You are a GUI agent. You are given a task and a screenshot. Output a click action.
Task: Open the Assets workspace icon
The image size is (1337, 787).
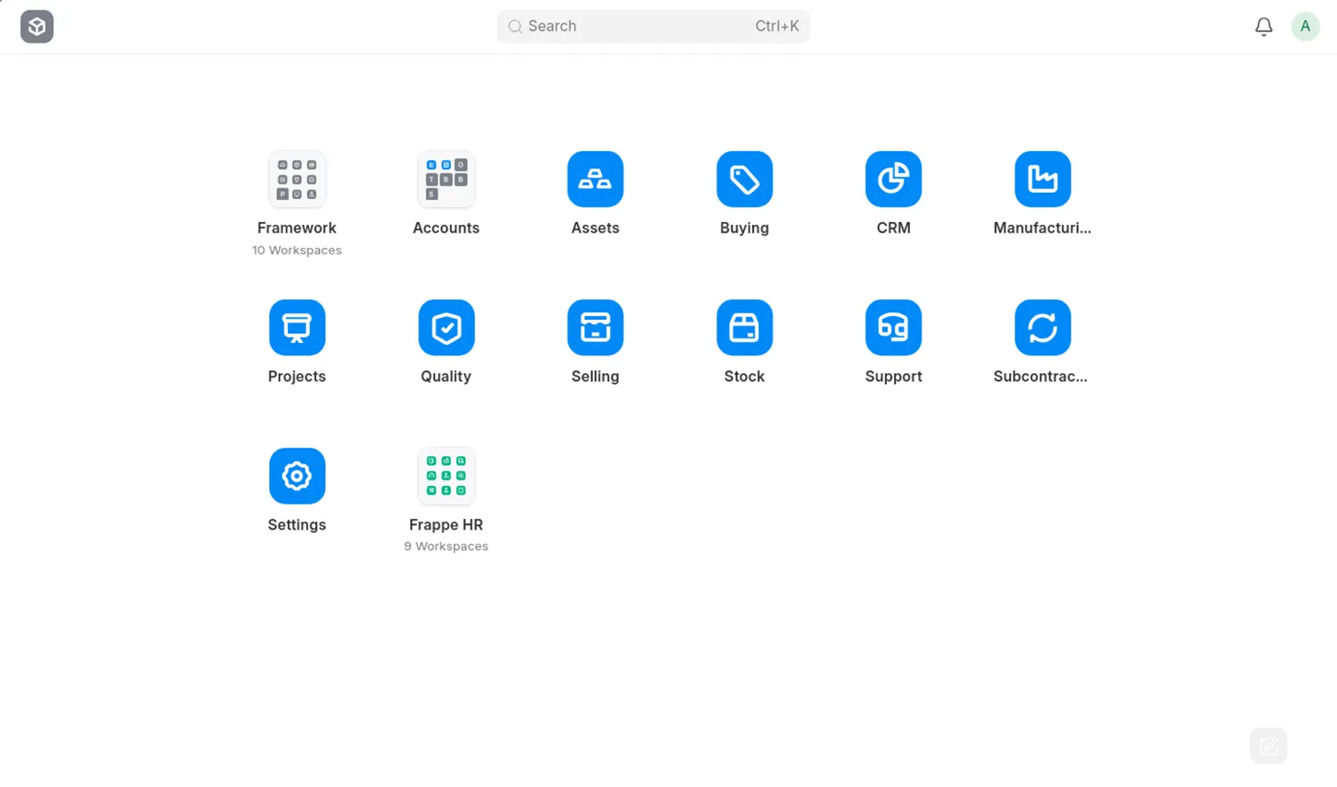(x=595, y=179)
